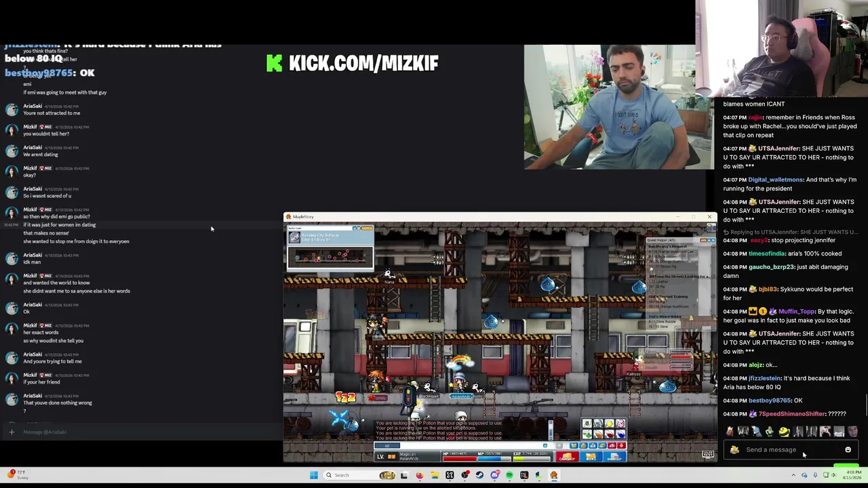This screenshot has width=868, height=488.
Task: Click the Replying to UTSAJennifer reply header
Action: point(792,232)
